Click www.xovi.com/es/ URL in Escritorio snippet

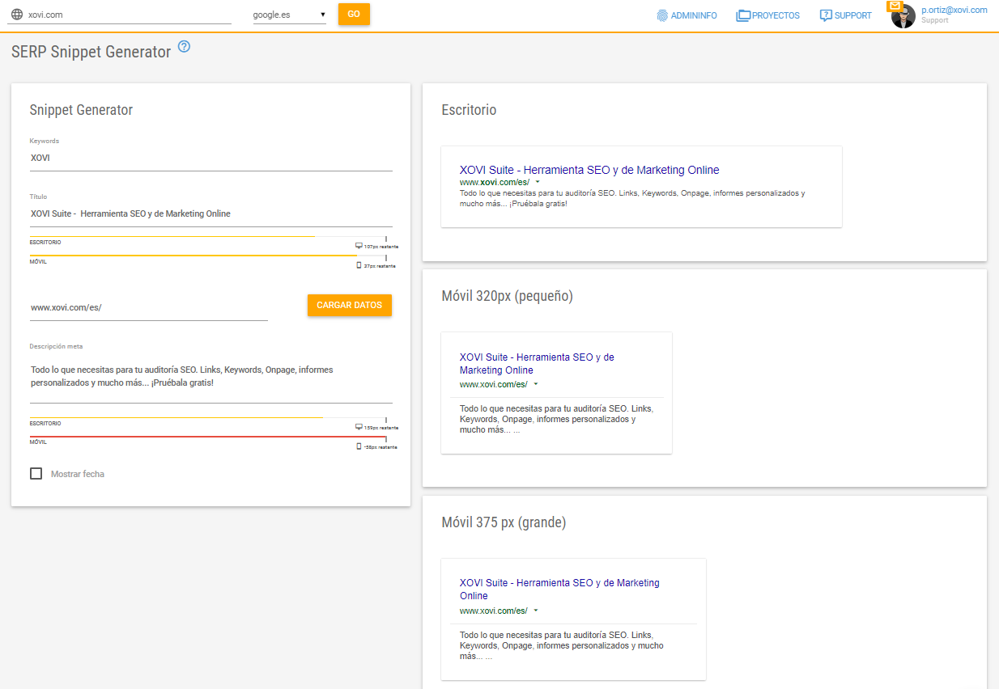coord(495,182)
